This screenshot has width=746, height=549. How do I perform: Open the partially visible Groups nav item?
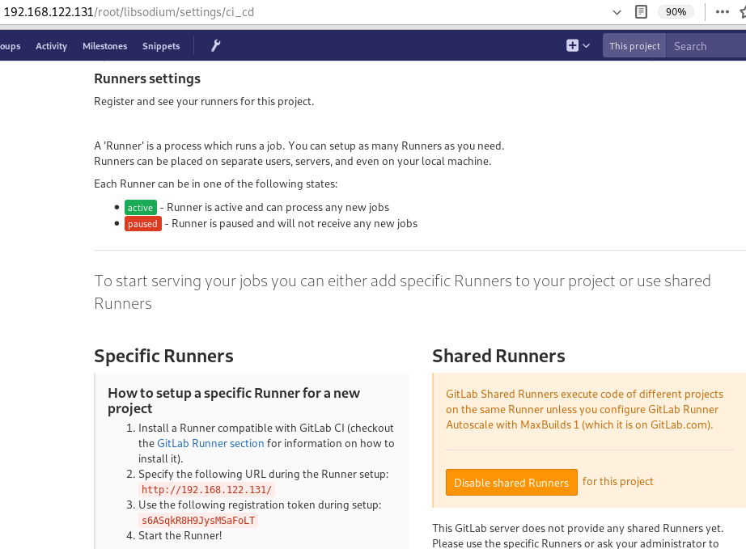[10, 46]
